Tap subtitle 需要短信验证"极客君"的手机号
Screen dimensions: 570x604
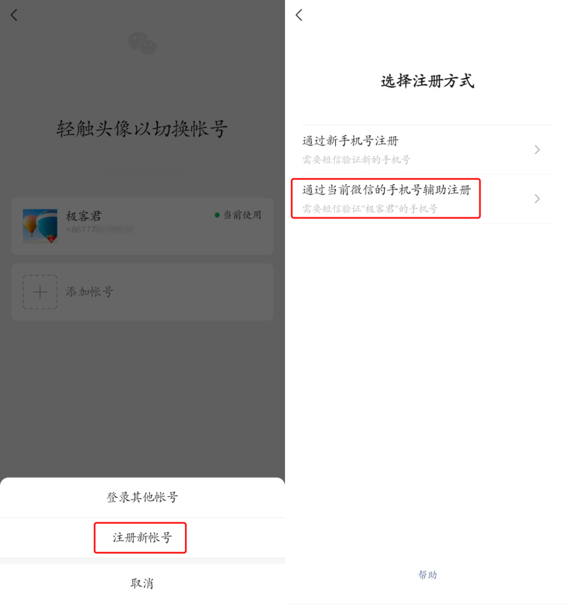(x=369, y=209)
